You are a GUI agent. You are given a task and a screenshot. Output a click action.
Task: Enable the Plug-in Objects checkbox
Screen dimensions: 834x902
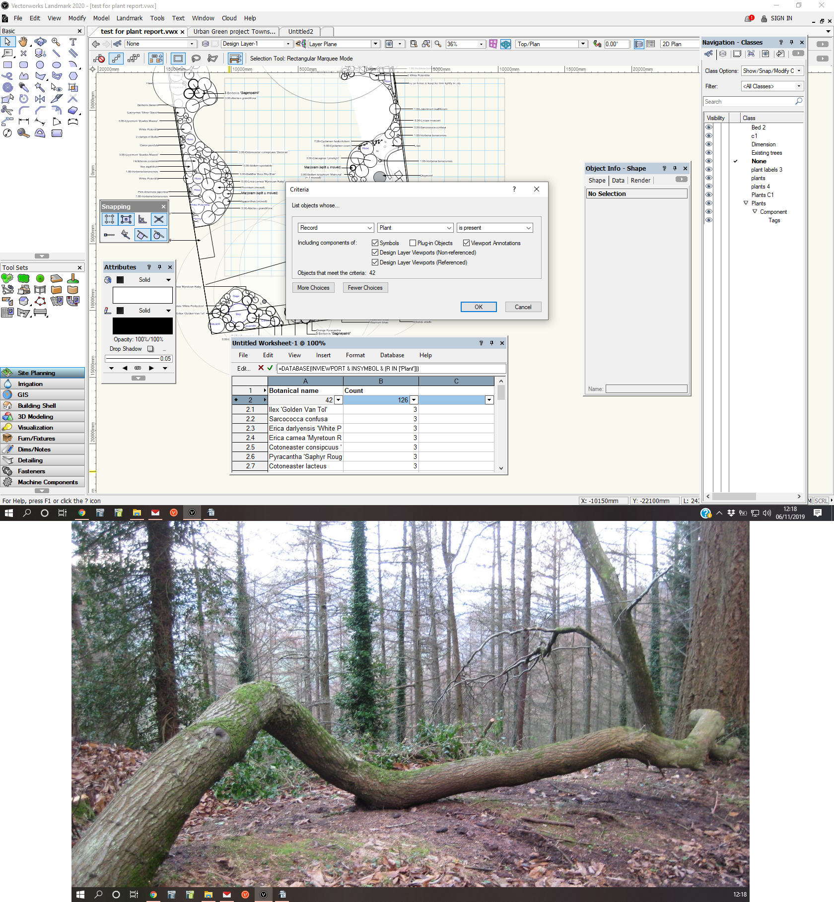(x=413, y=243)
